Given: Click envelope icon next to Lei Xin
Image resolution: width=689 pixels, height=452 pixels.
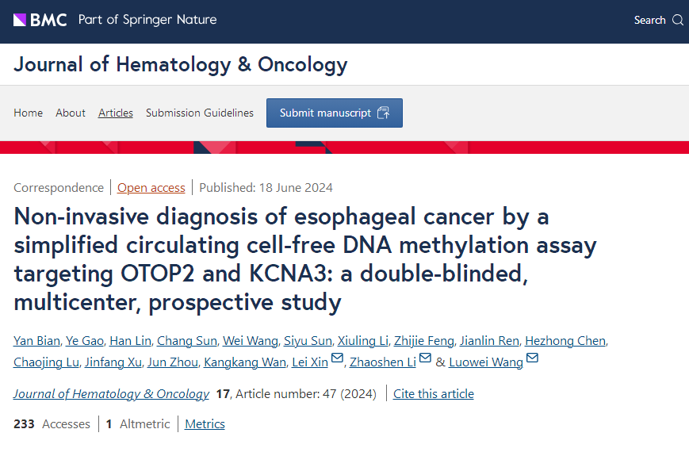Looking at the screenshot, I should [x=337, y=359].
